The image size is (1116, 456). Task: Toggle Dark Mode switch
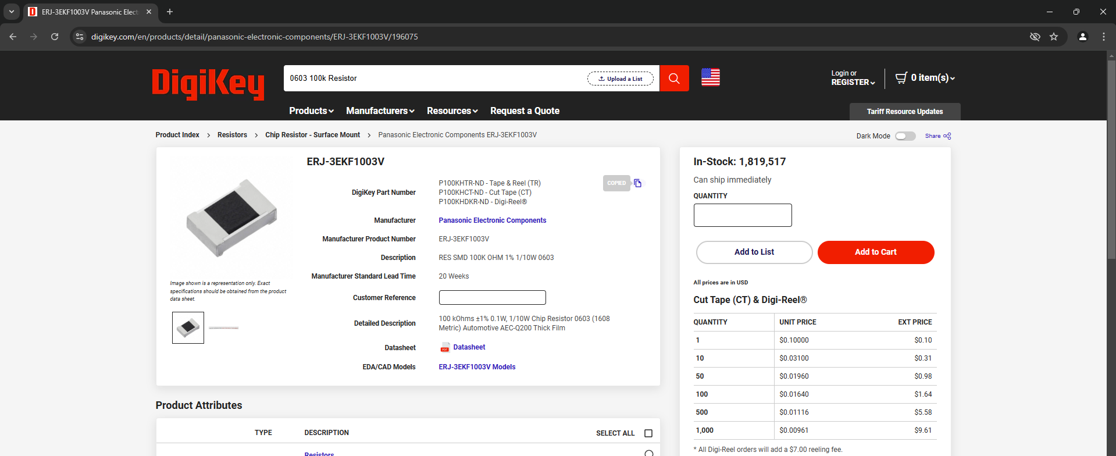(x=905, y=136)
